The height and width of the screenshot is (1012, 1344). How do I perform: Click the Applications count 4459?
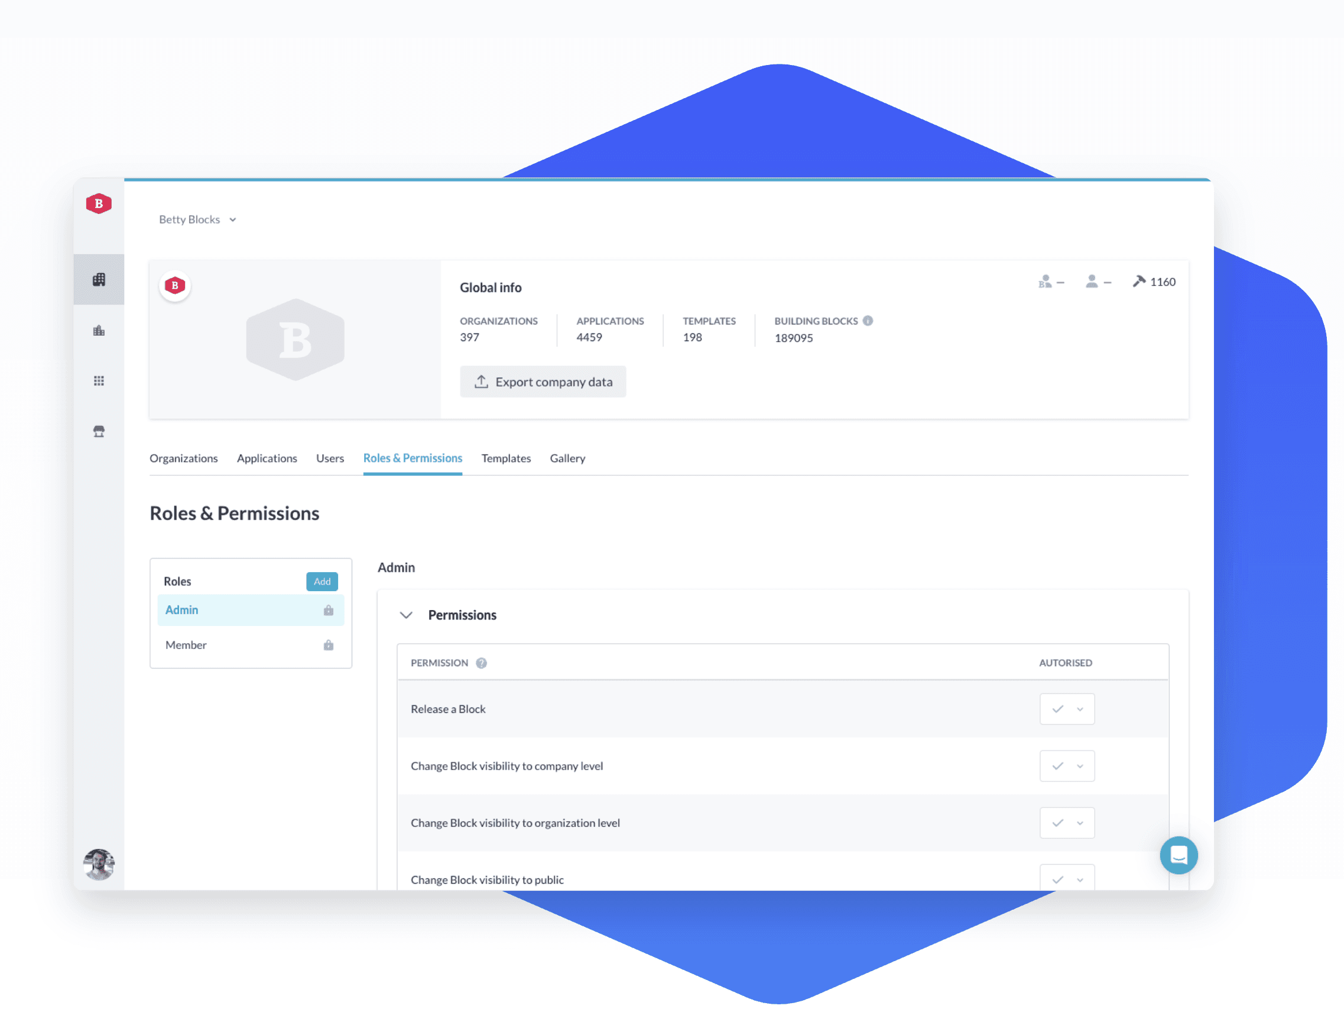pos(589,338)
